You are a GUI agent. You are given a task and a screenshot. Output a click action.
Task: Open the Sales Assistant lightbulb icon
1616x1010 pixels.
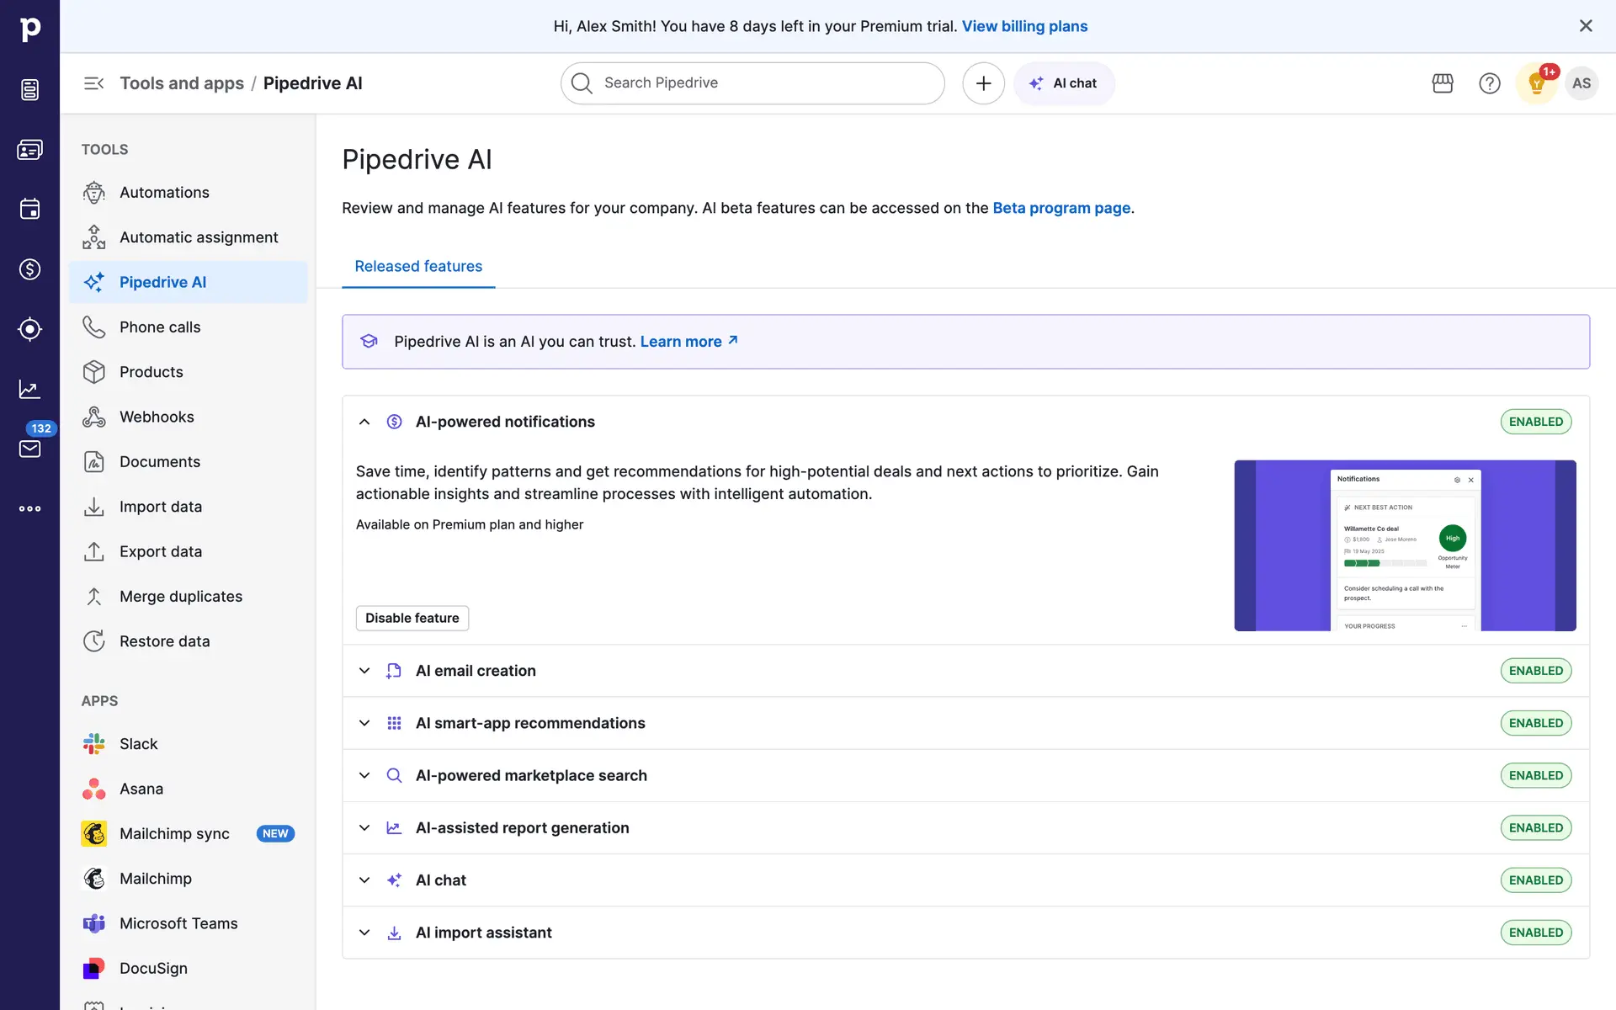click(1536, 83)
